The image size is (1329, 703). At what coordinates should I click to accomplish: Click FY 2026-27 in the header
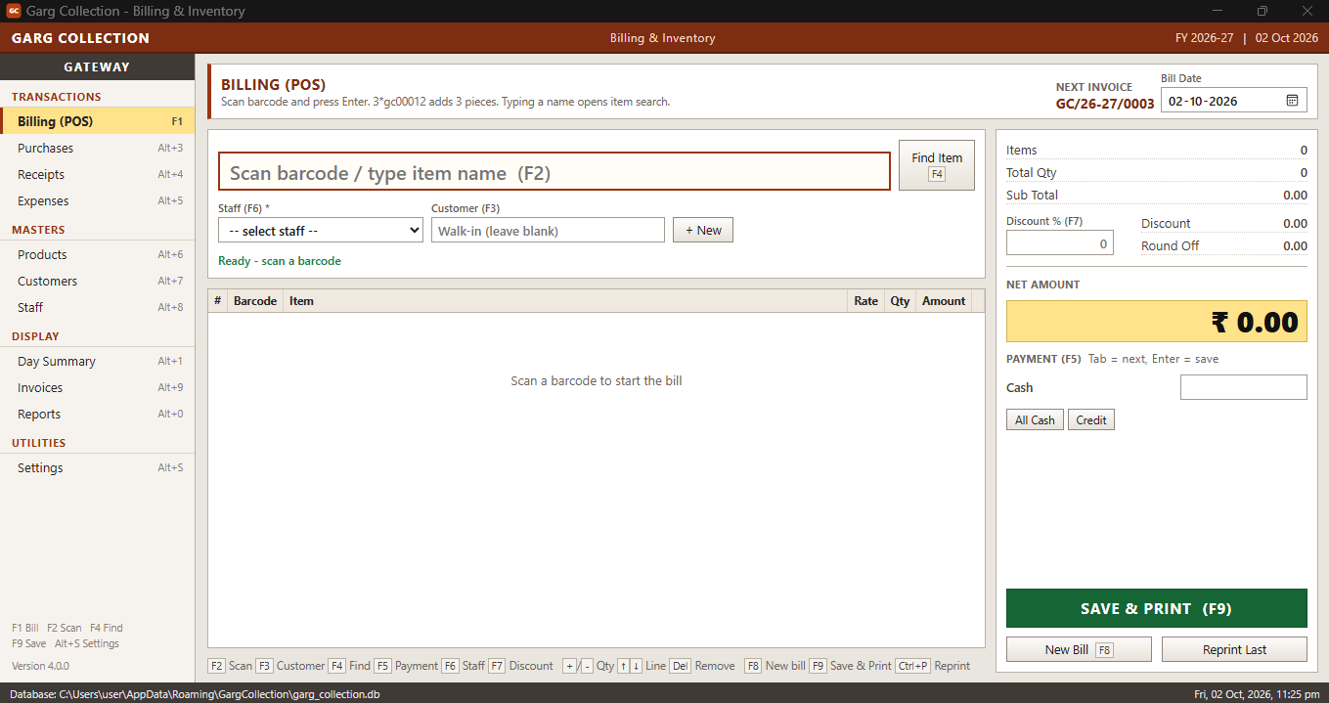(x=1204, y=38)
